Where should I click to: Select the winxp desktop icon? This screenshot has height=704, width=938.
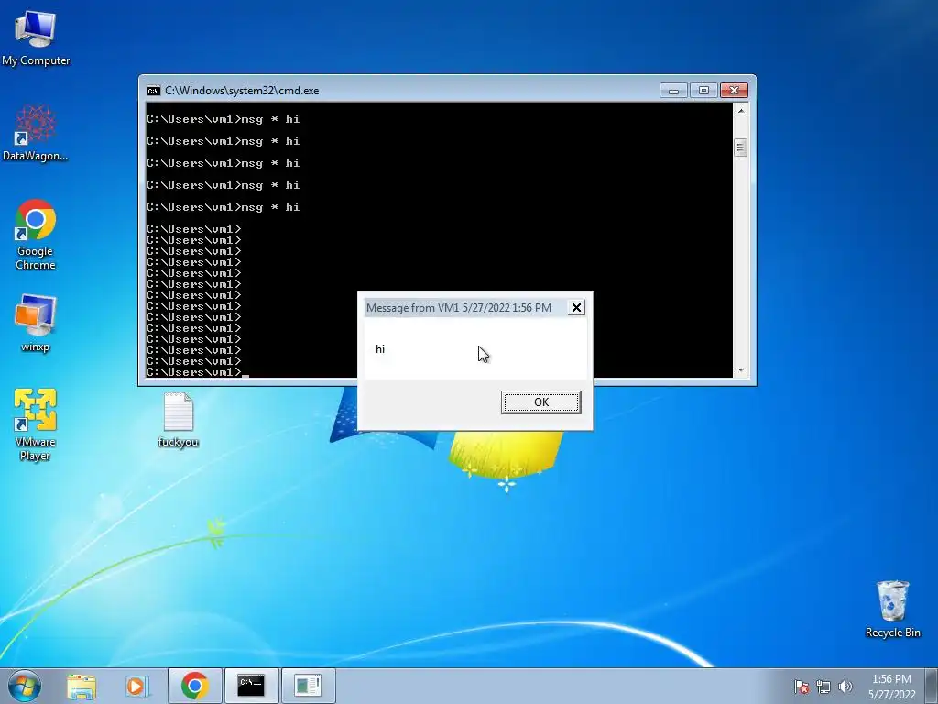(x=35, y=324)
